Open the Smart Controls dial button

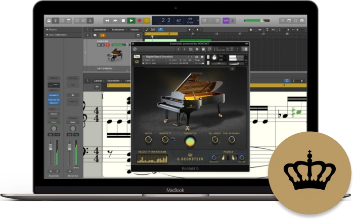point(77,21)
